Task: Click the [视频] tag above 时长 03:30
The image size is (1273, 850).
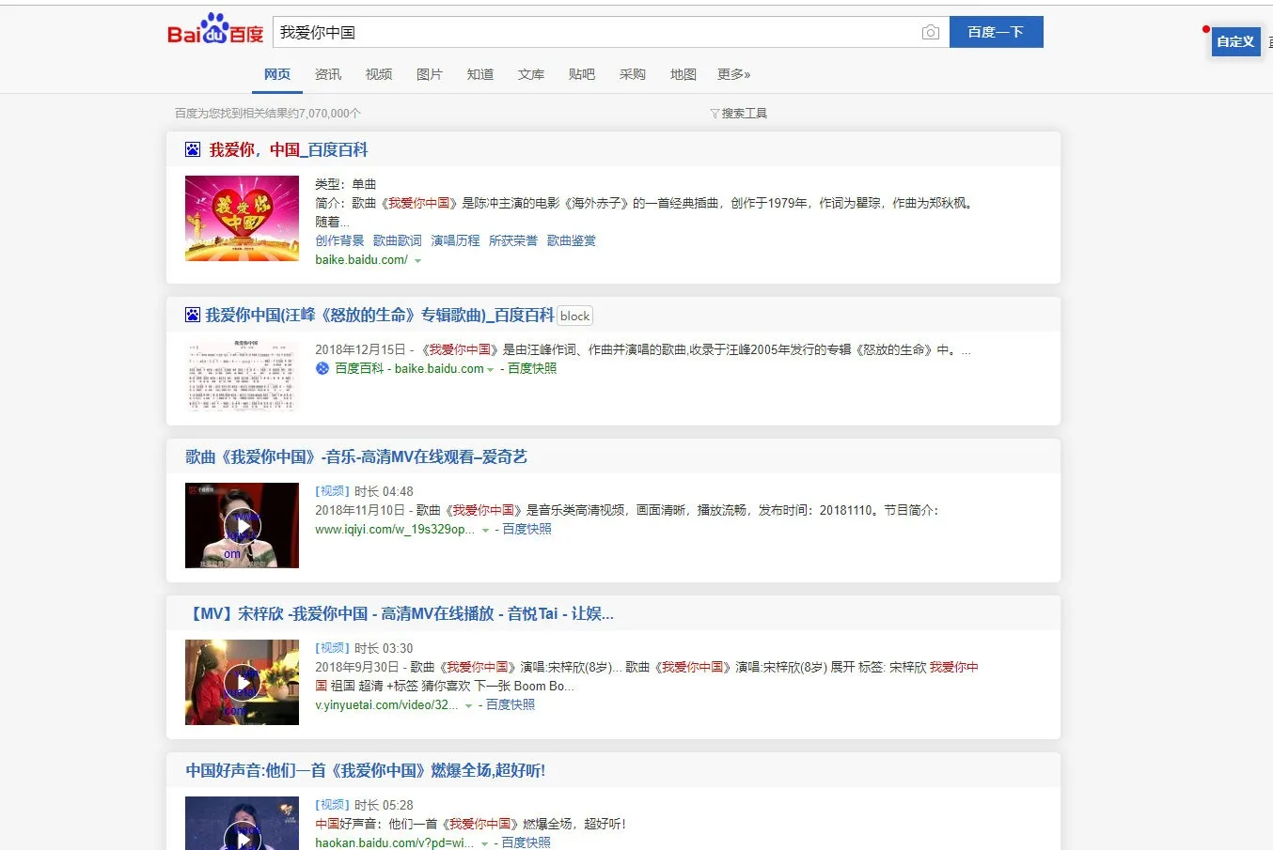Action: [332, 648]
